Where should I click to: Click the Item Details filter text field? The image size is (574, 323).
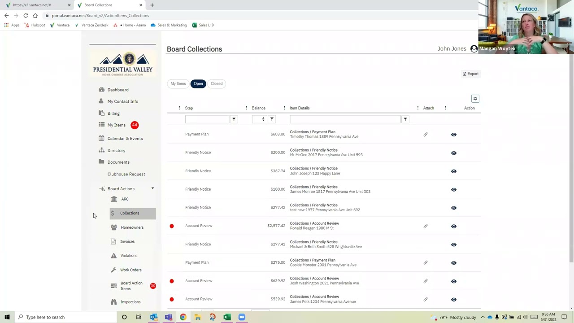point(345,119)
